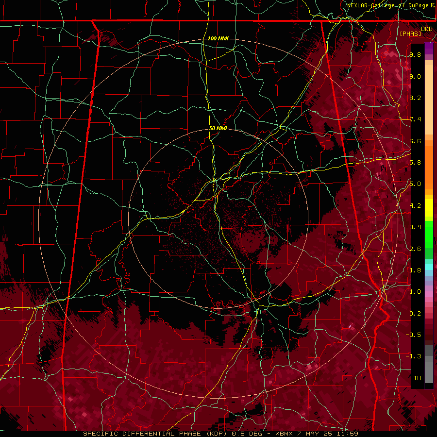Click the "TH" threshold label on the scale
This screenshot has height=437, width=437.
point(417,378)
